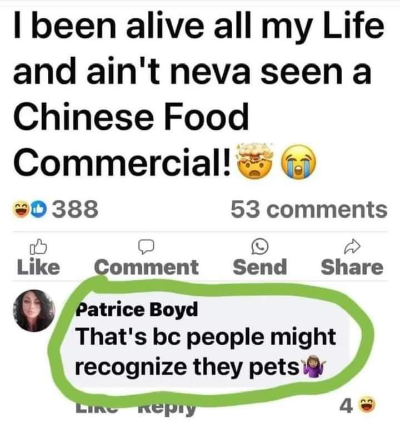The height and width of the screenshot is (424, 400).
Task: Open the 388 reactions count
Action: (x=75, y=209)
